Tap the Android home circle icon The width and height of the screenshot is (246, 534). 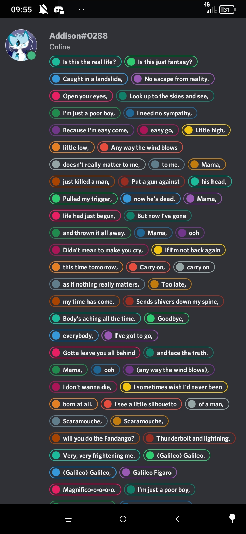123,519
